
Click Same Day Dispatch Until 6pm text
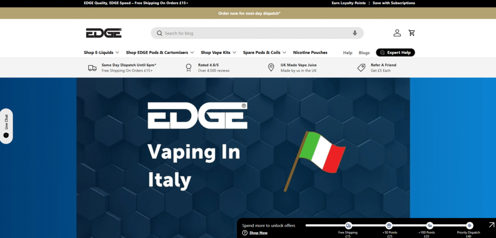pyautogui.click(x=129, y=65)
